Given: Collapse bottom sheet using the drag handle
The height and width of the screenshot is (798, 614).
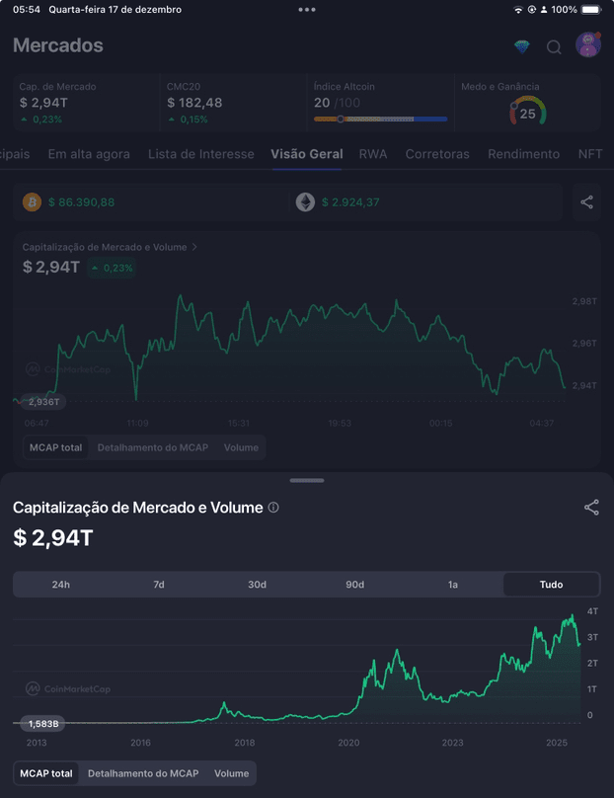Looking at the screenshot, I should point(307,480).
